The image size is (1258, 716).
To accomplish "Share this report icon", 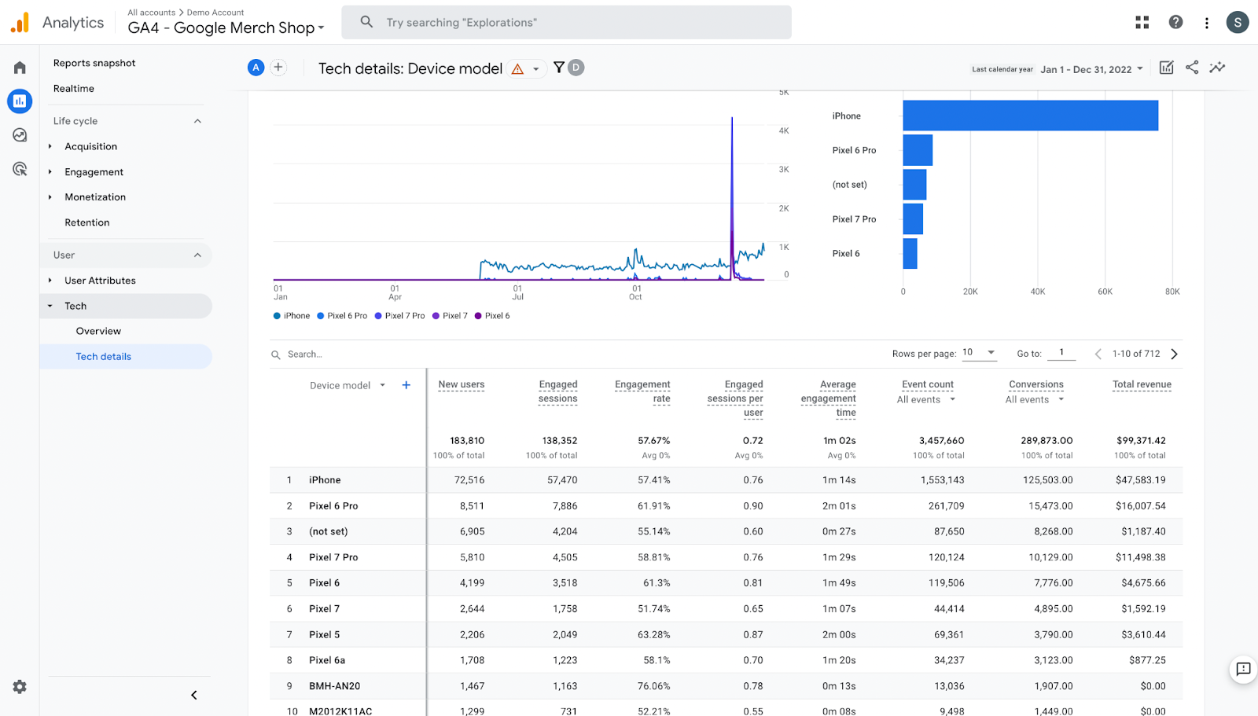I will pos(1192,68).
